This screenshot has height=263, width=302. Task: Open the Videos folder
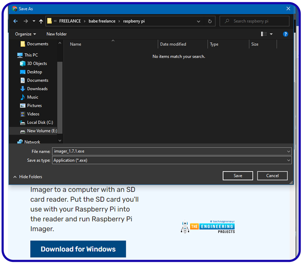(x=33, y=114)
